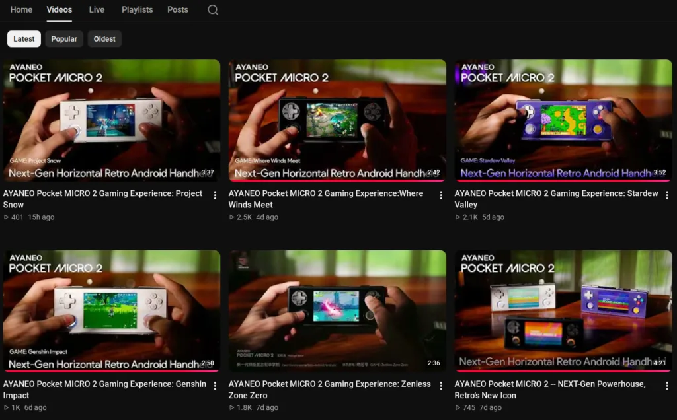The height and width of the screenshot is (420, 677).
Task: Sort videos by Oldest
Action: [x=104, y=39]
